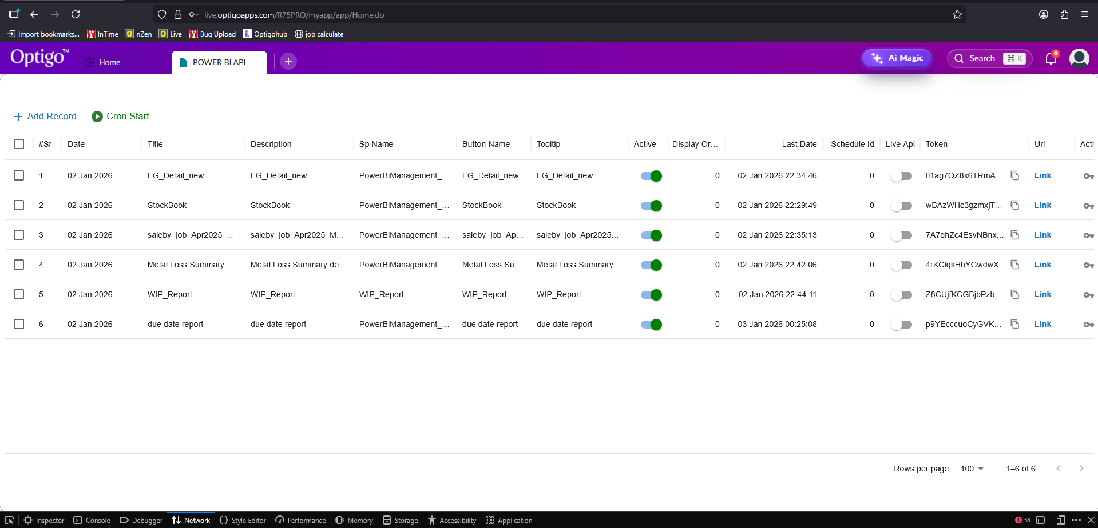
Task: Bookmark this page with the star icon
Action: [x=957, y=15]
